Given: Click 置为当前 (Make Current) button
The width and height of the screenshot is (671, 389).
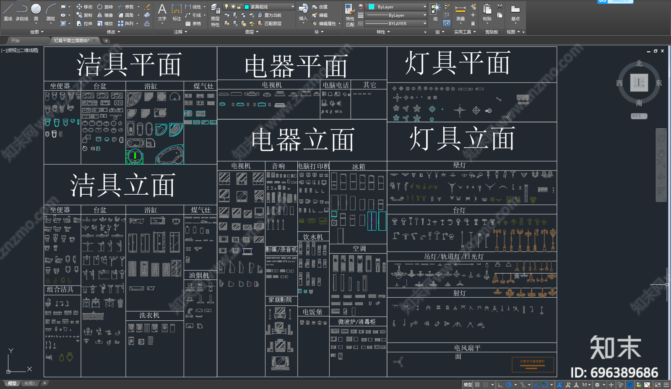Looking at the screenshot, I should click(x=269, y=15).
